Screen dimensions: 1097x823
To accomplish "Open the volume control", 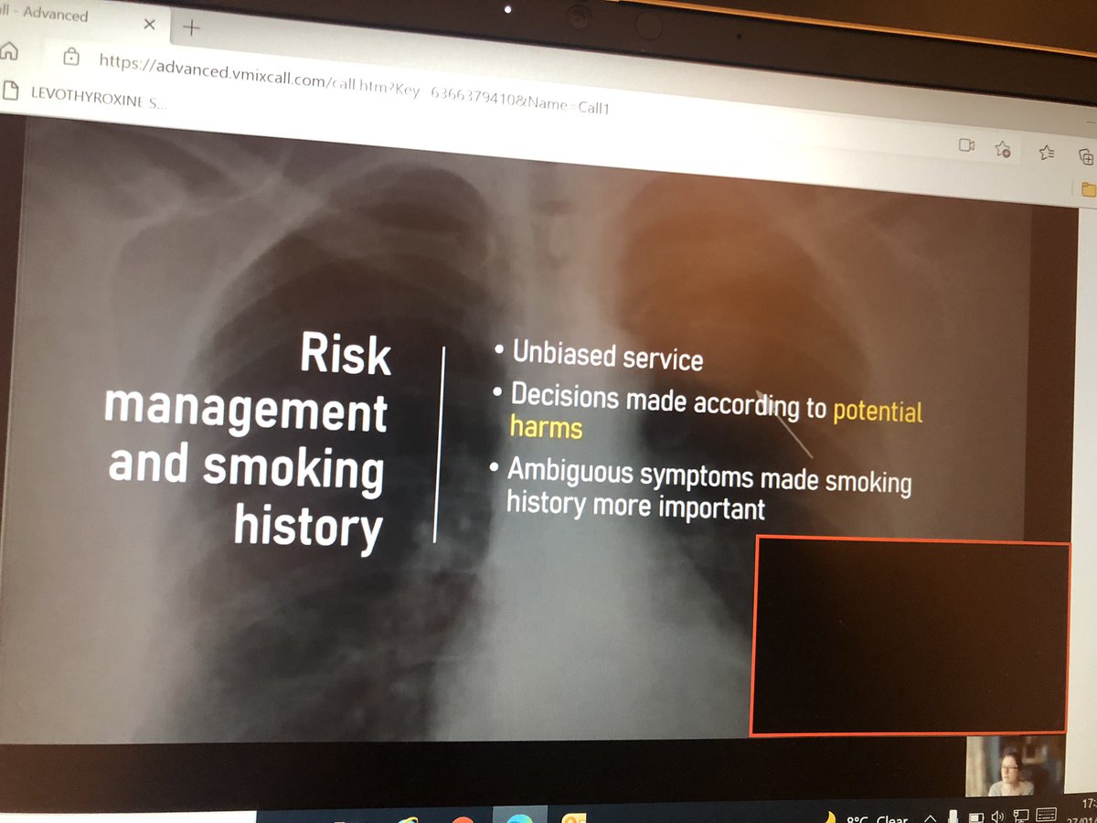I will (x=997, y=816).
